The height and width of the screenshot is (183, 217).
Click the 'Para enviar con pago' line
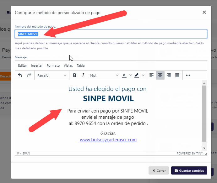(107, 111)
